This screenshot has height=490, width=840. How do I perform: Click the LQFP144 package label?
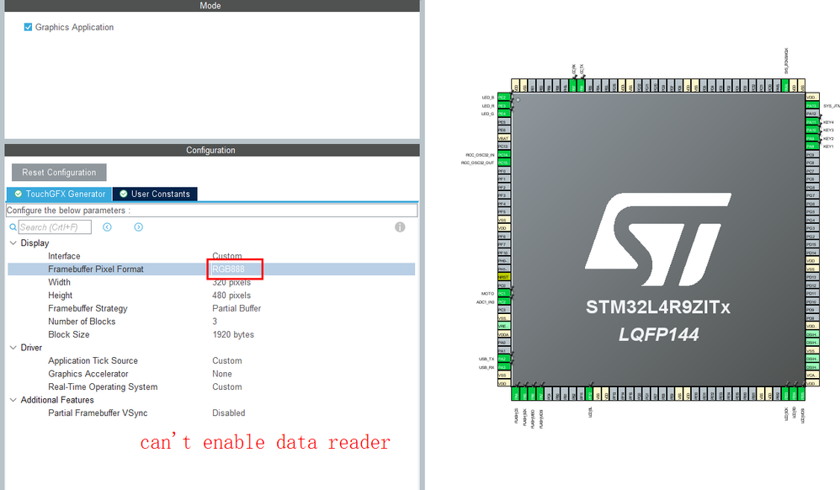[x=659, y=334]
